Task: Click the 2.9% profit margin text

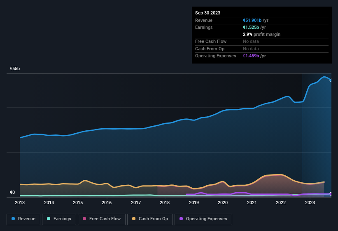Action: (261, 34)
